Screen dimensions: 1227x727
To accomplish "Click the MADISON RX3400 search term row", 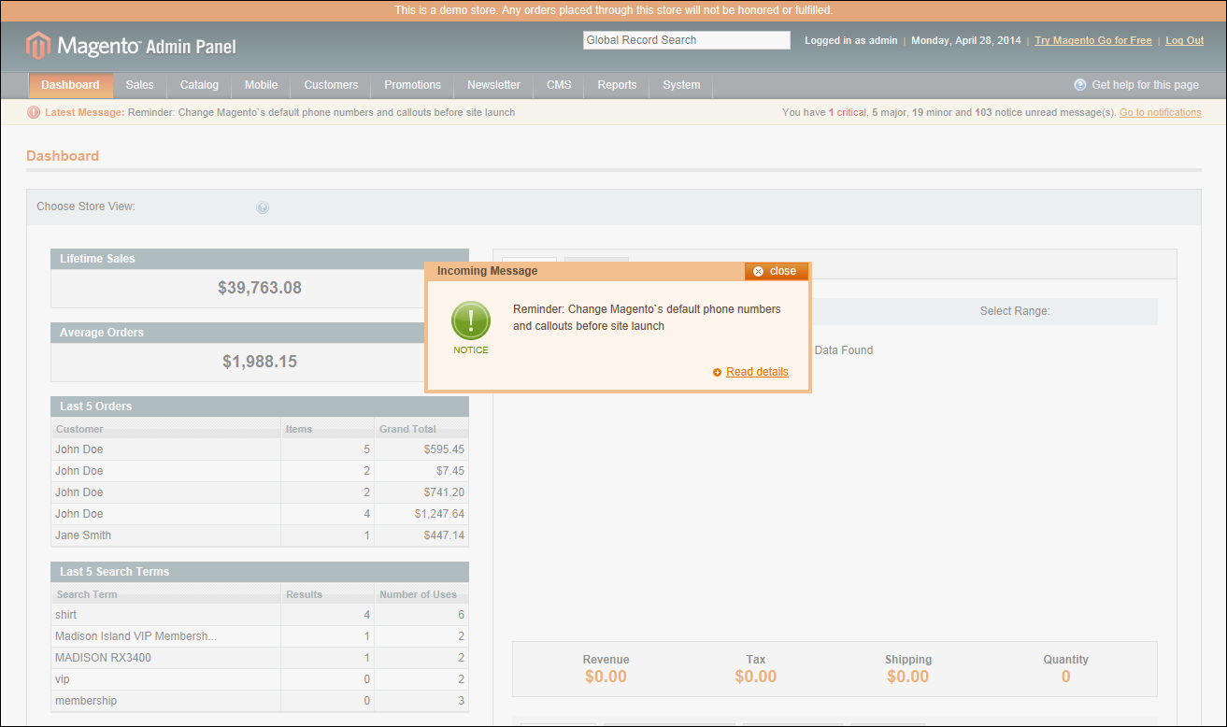I will pos(260,658).
